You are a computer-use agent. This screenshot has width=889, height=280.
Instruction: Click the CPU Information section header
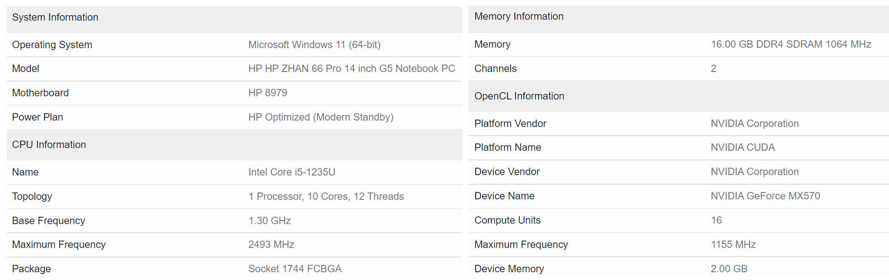pyautogui.click(x=49, y=145)
